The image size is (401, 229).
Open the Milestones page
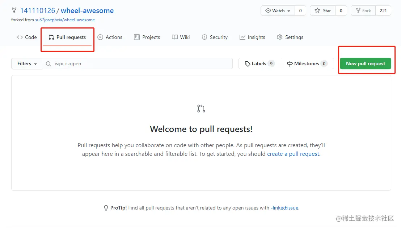click(307, 64)
